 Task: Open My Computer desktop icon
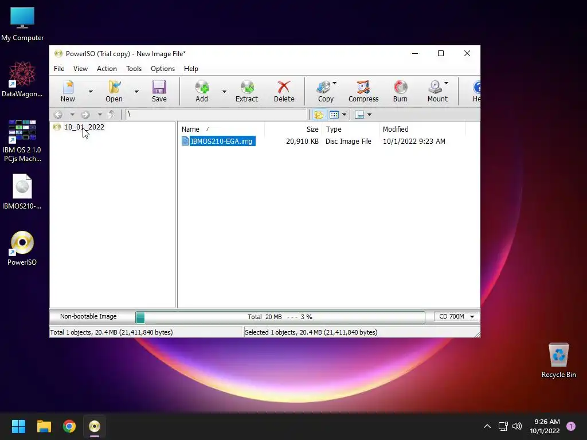point(22,24)
